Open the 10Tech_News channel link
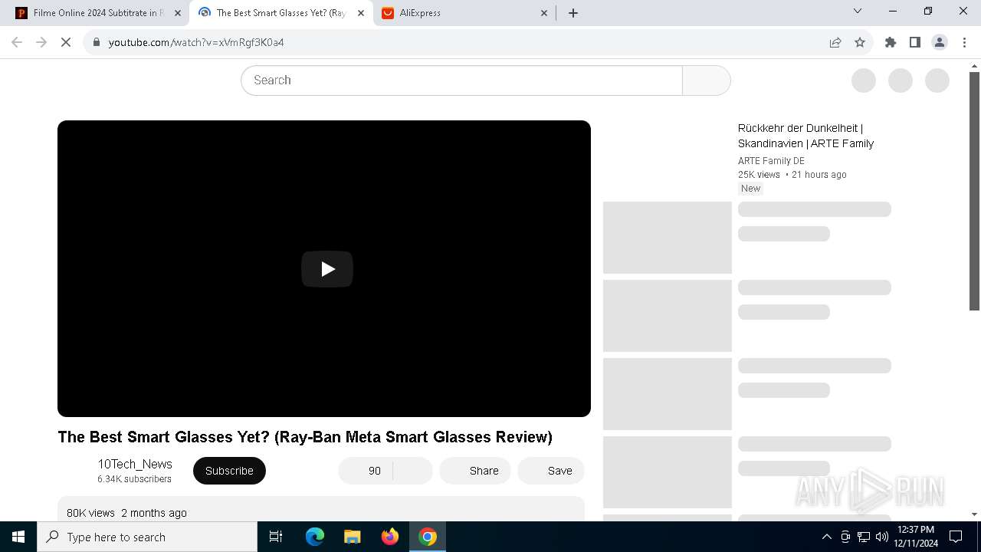The width and height of the screenshot is (981, 552). tap(135, 464)
